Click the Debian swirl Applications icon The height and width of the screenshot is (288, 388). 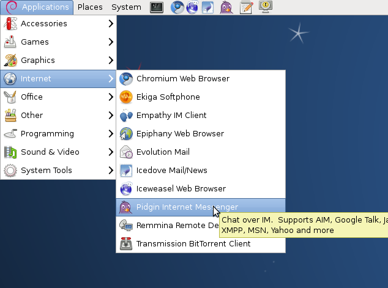(12, 7)
